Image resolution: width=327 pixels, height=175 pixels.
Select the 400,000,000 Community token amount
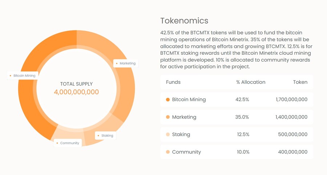[293, 152]
